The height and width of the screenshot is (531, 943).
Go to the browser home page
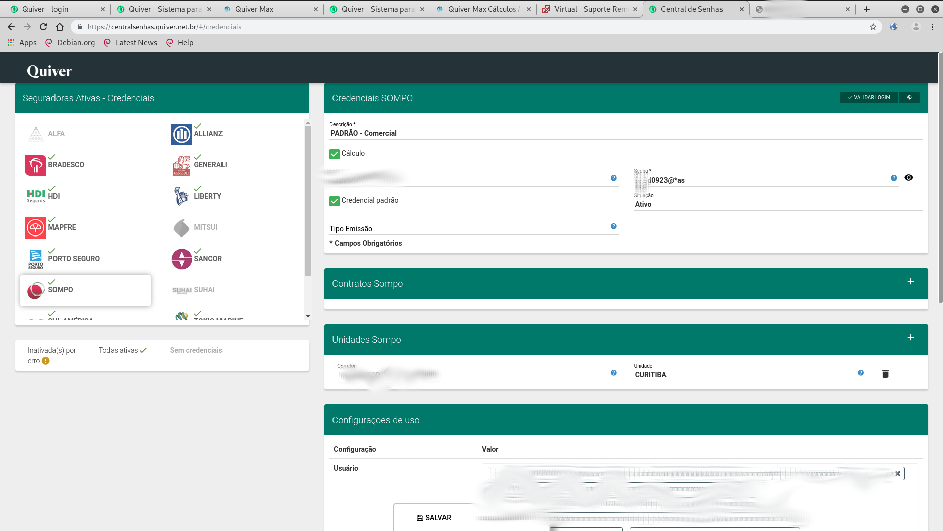click(x=60, y=27)
